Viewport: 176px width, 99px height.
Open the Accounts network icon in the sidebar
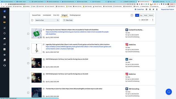point(5,28)
